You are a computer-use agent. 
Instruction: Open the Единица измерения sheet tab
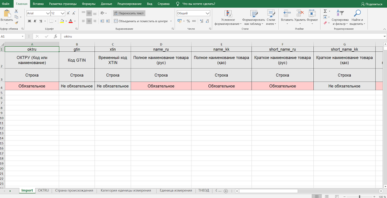click(176, 191)
